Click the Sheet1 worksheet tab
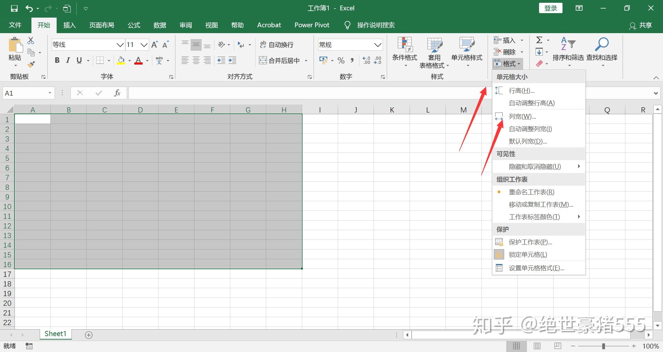663x352 pixels. click(x=55, y=334)
